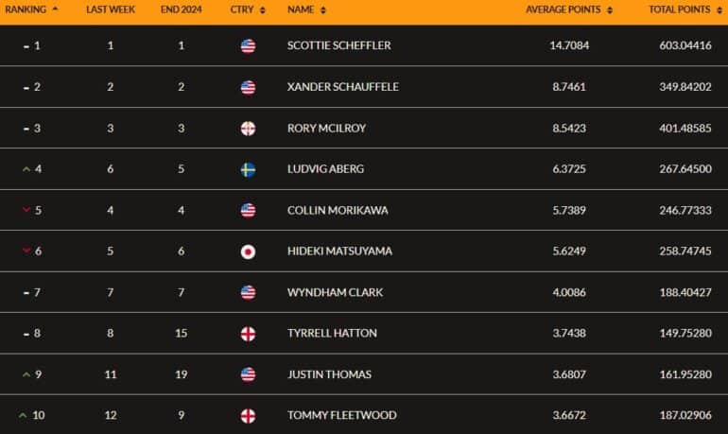This screenshot has height=434, width=728.
Task: Select the Wyndham Clark row name
Action: [336, 292]
